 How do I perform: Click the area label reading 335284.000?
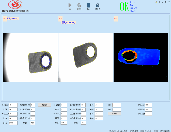point(69,22)
